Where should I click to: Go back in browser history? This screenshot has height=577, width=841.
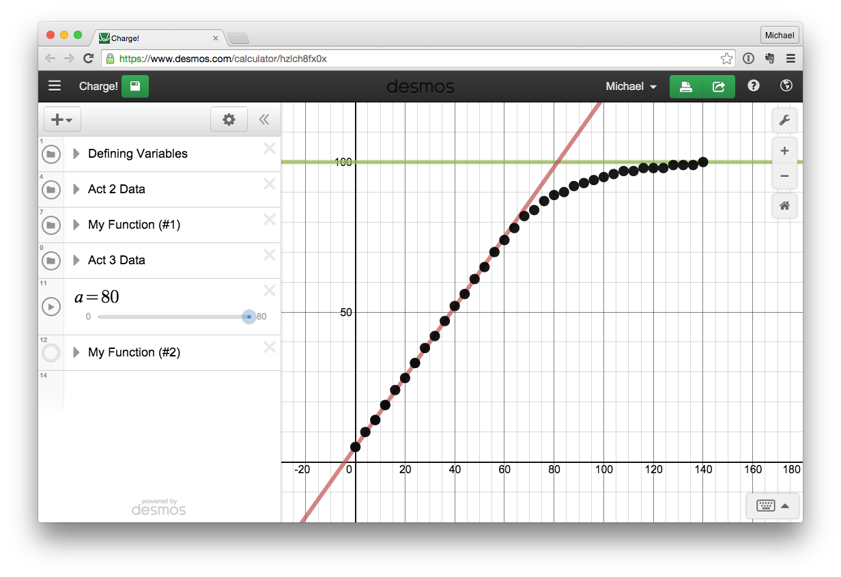[51, 59]
